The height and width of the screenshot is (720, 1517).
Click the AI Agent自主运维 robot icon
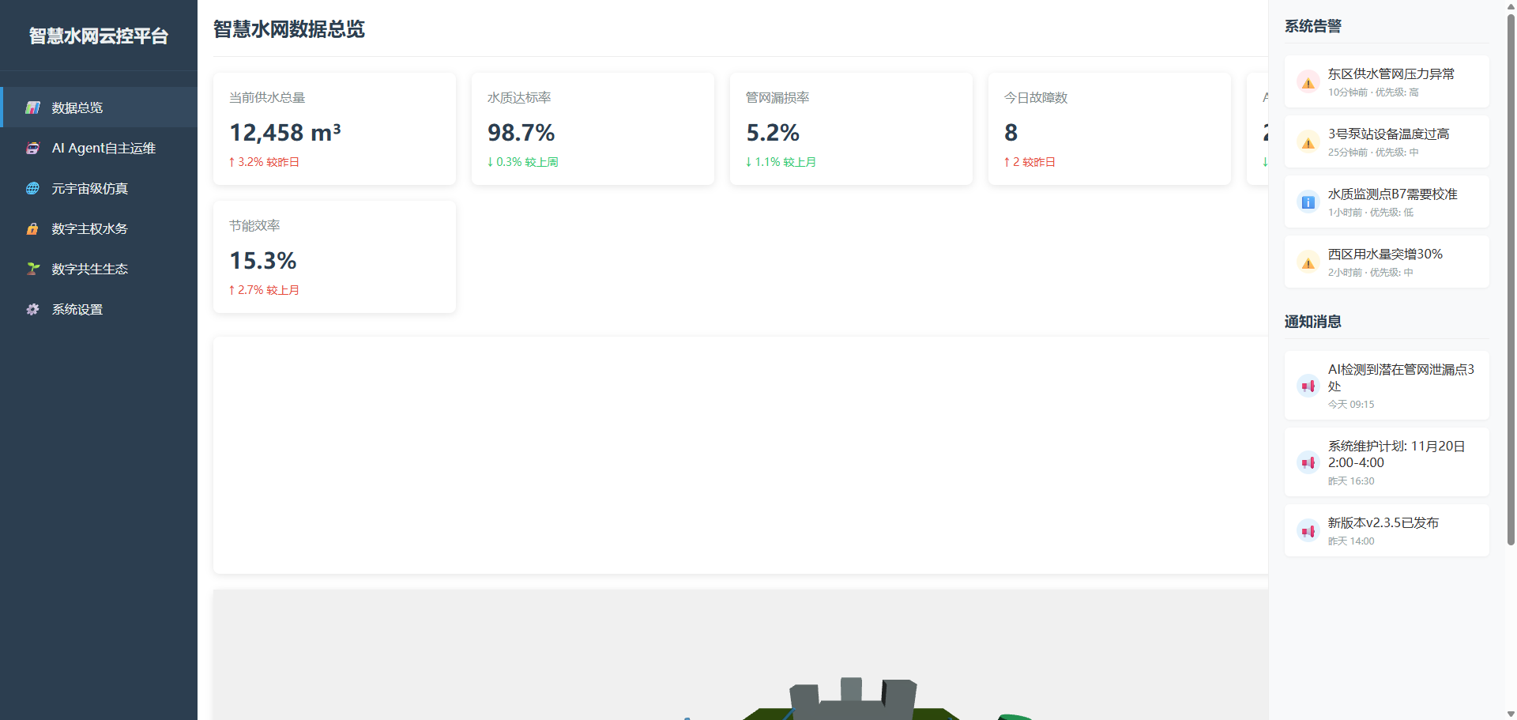coord(32,148)
